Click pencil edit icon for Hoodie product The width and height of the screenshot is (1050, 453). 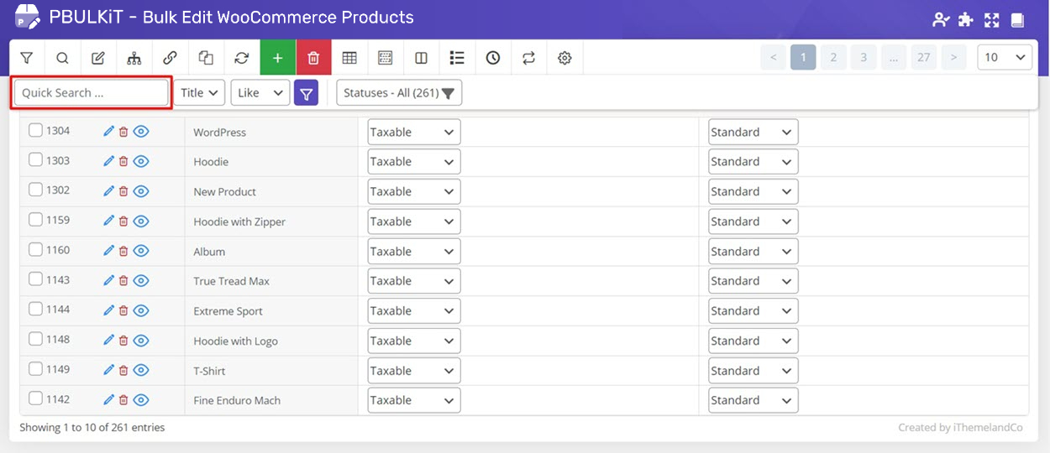point(108,161)
